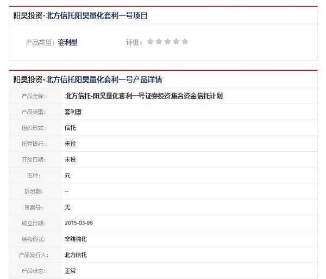The image size is (326, 279).
Task: Click the 产品发行人 label
Action: [34, 255]
